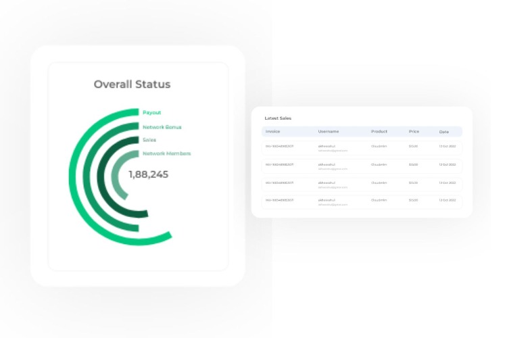This screenshot has width=507, height=338.
Task: Click the Network Bonus medium green arc
Action: pyautogui.click(x=87, y=176)
